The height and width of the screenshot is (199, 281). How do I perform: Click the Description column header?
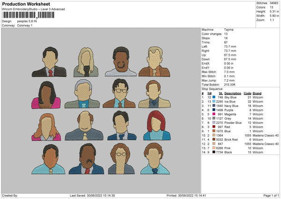[233, 93]
